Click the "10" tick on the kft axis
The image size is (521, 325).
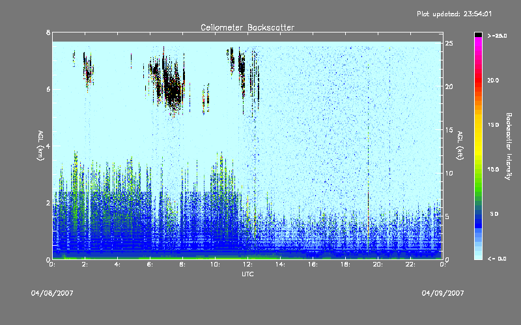[449, 174]
